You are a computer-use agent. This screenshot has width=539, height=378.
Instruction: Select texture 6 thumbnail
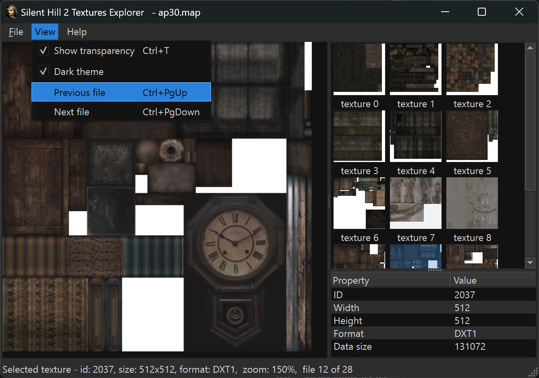point(359,203)
